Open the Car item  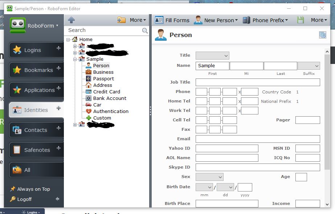pyautogui.click(x=97, y=105)
